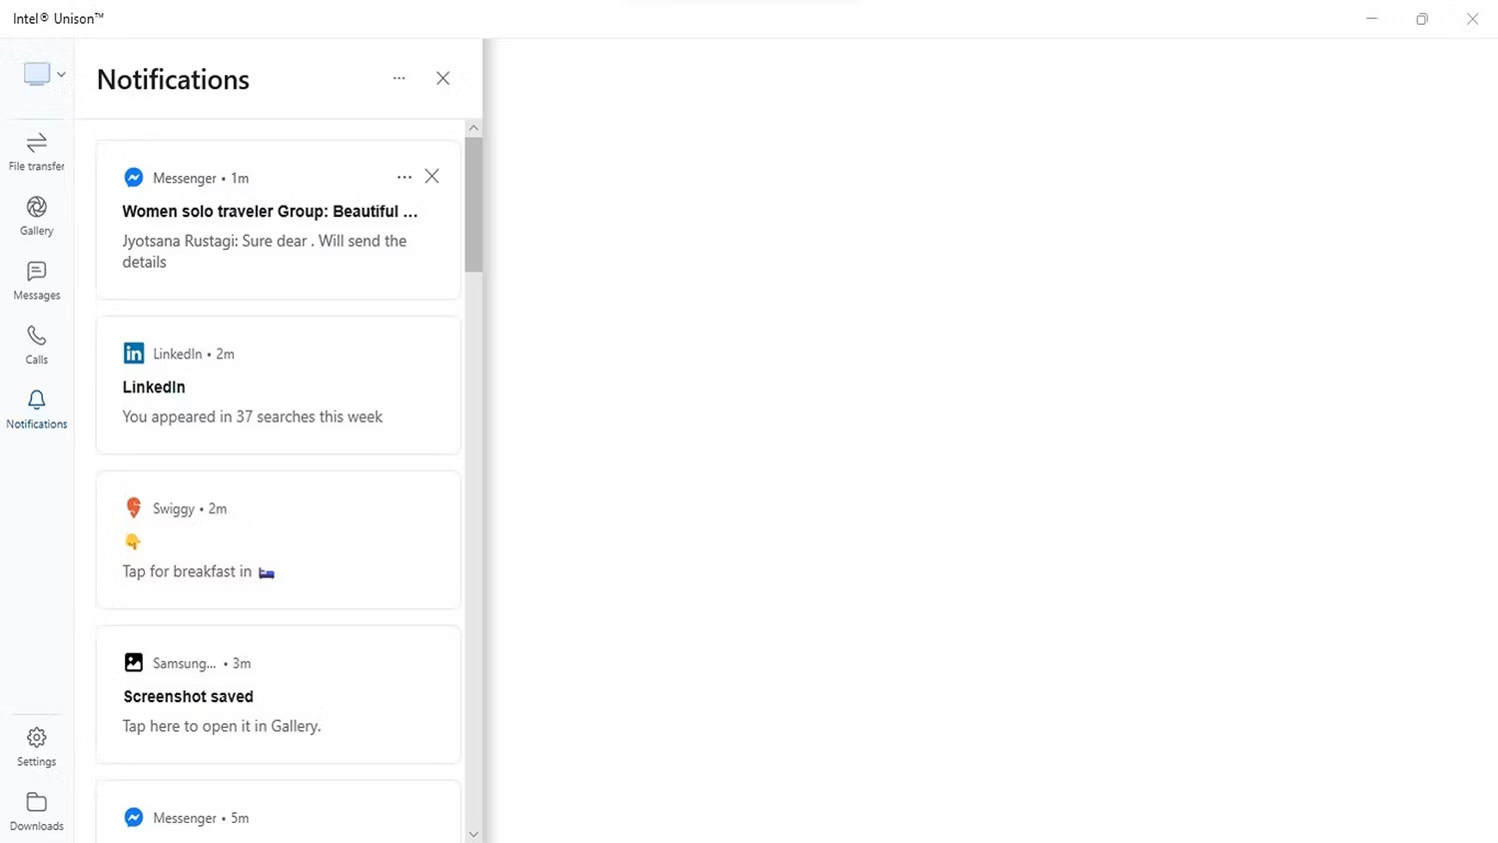
Task: Select the Notifications bell in sidebar
Action: coord(37,410)
